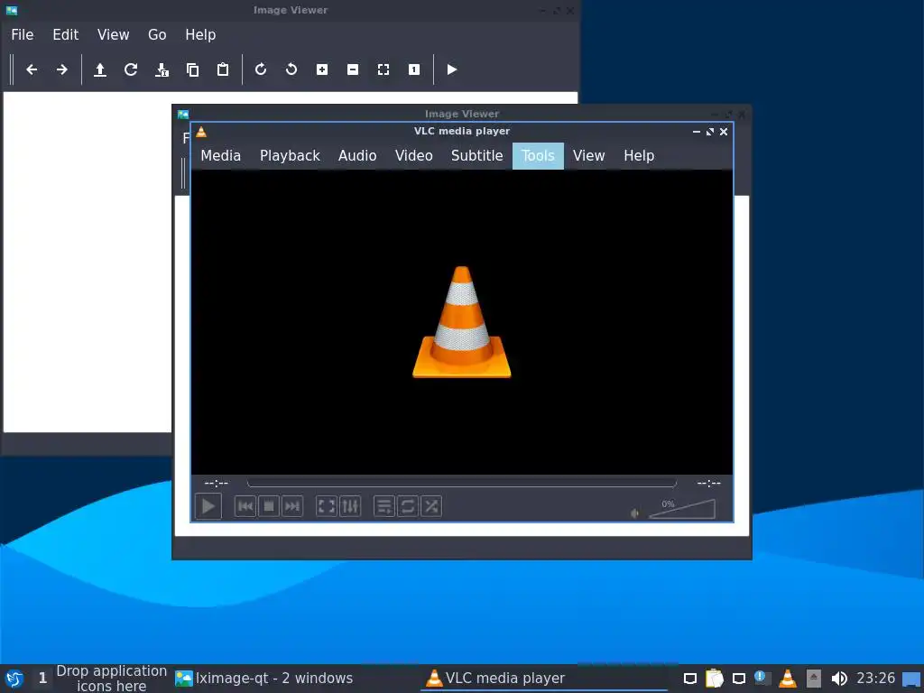The image size is (924, 693).
Task: Start slideshow in Image Viewer toolbar
Action: coord(451,69)
